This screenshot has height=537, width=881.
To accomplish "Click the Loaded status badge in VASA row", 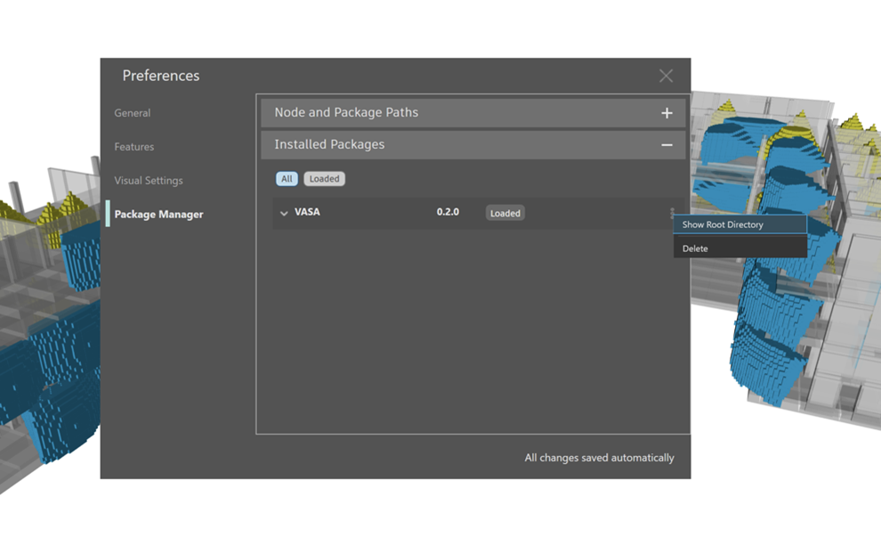I will point(505,214).
